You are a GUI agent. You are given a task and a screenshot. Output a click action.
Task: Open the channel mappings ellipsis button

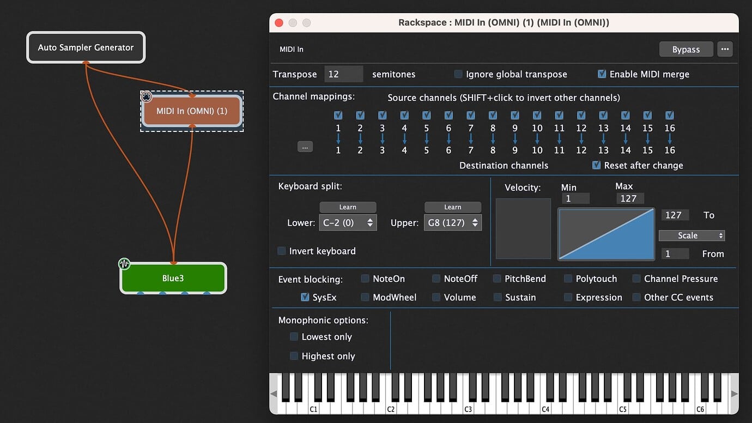(x=305, y=147)
